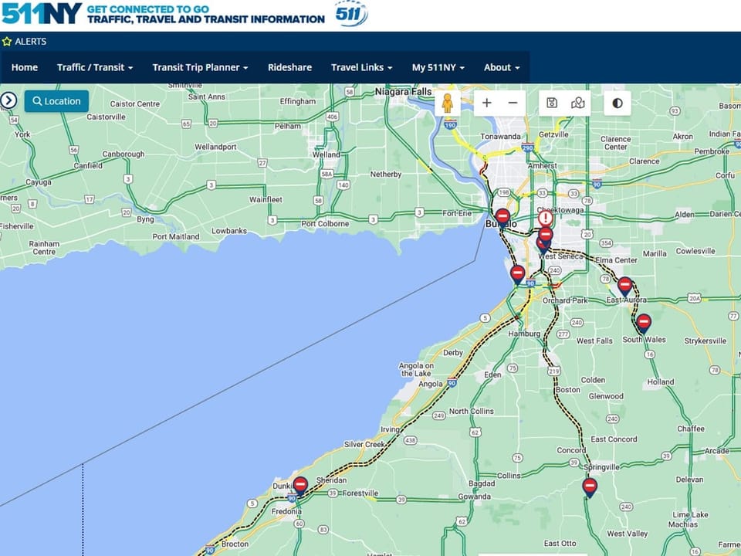This screenshot has height=556, width=741.
Task: Click the Forestville map label
Action: tap(360, 493)
